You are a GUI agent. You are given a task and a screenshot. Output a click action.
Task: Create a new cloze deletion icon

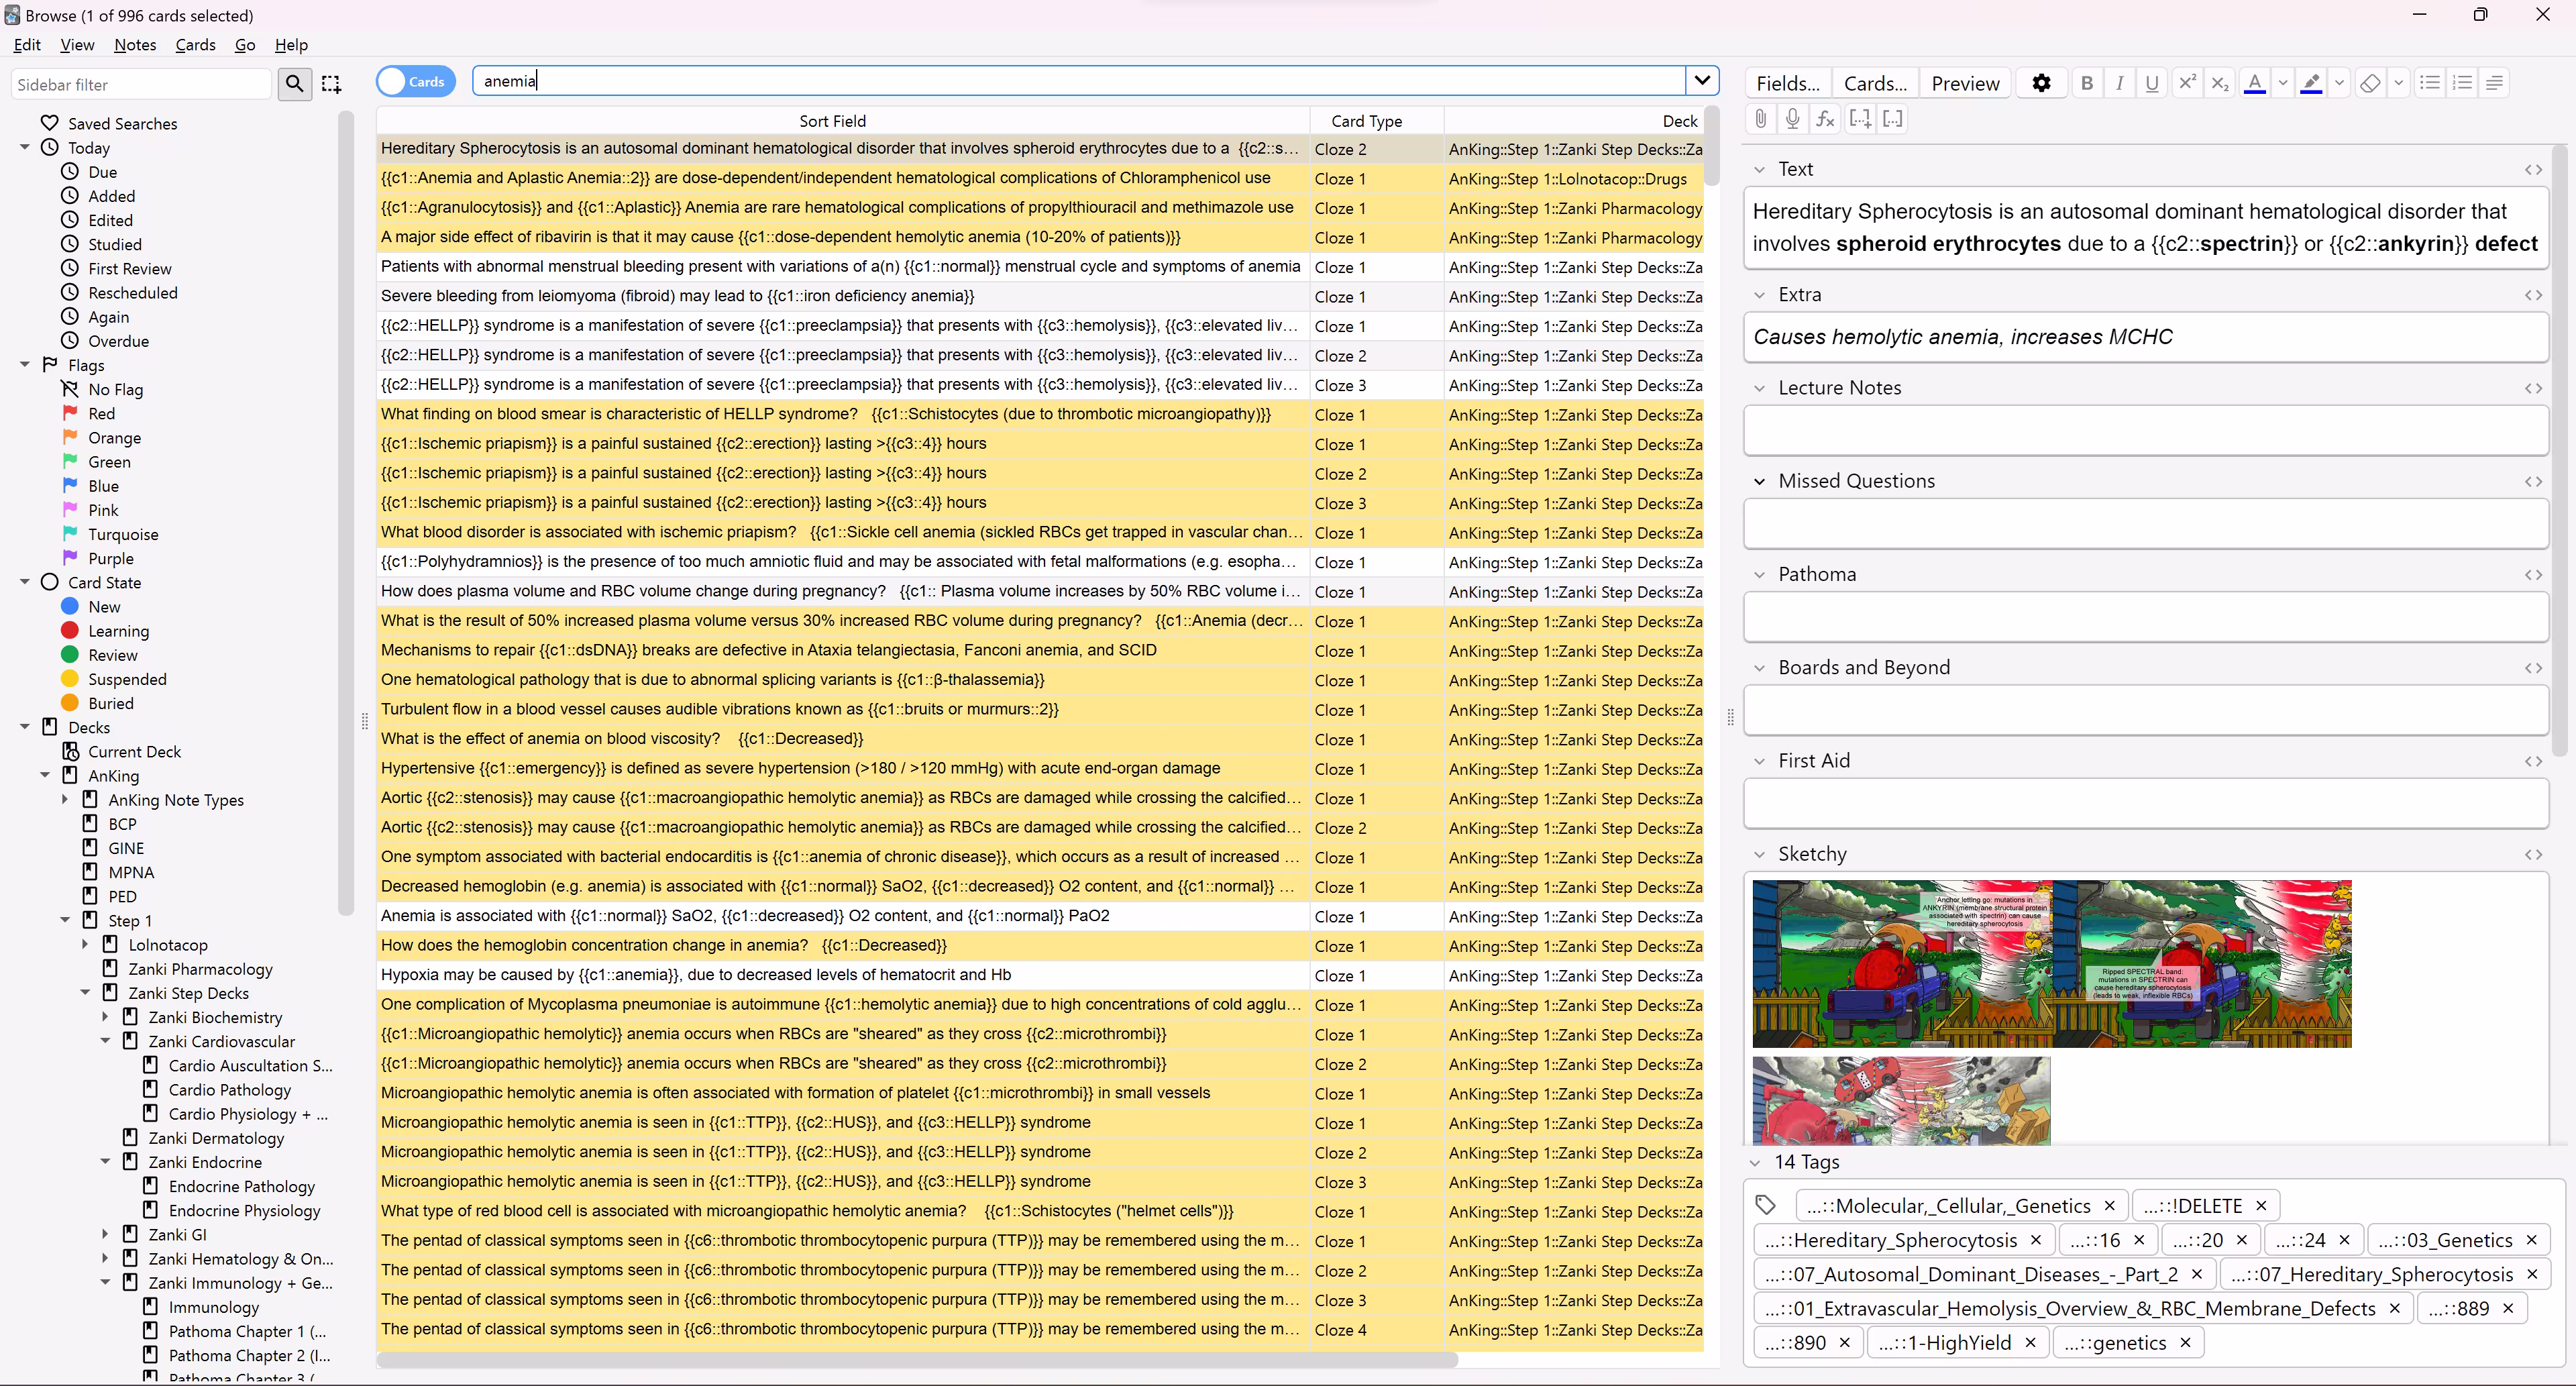point(1861,118)
